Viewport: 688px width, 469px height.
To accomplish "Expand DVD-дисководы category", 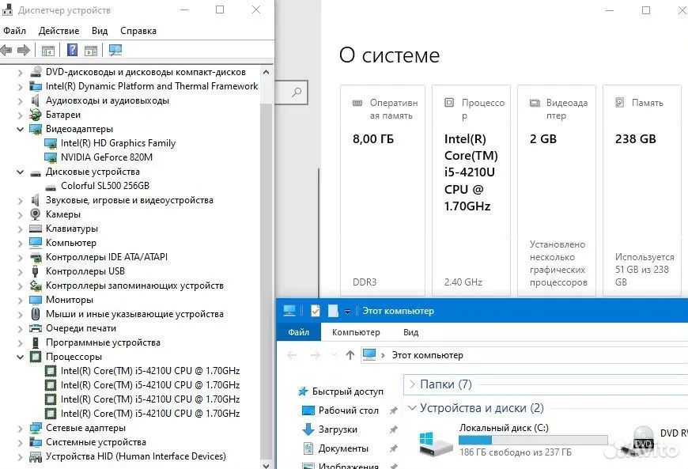I will (x=21, y=73).
